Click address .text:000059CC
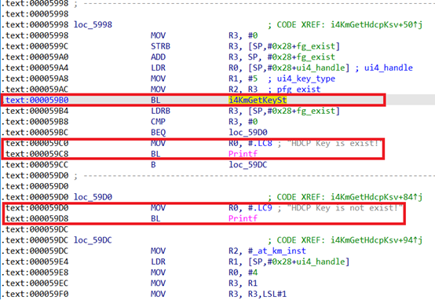435x300 pixels. coord(35,165)
